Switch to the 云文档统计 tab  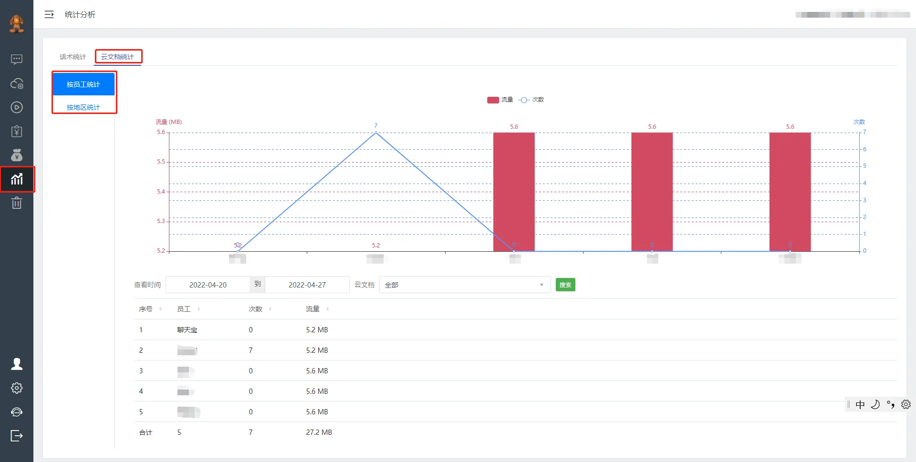[117, 57]
